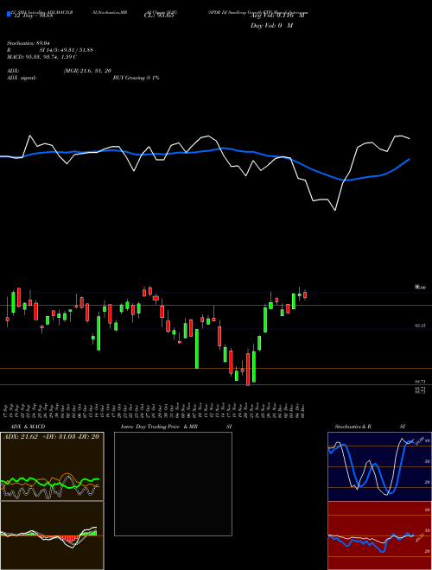Click the blue SMA line's right end point
432x570 pixels.
(410, 159)
